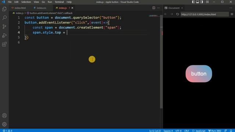Click the code minimap at editor top right
Image resolution: width=235 pixels, height=132 pixels.
click(x=153, y=16)
